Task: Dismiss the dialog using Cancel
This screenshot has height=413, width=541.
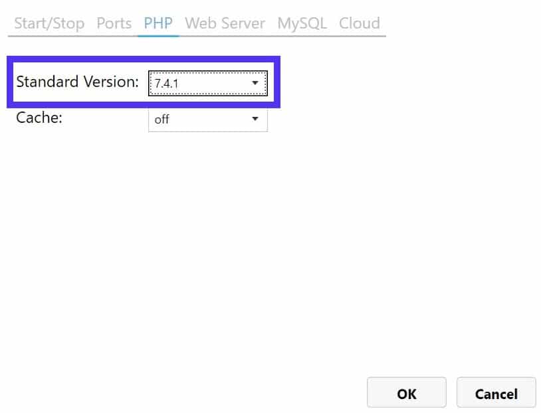Action: pos(496,393)
